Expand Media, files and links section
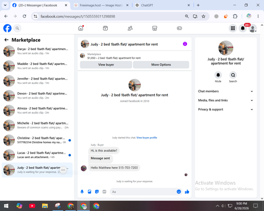Image resolution: width=264 pixels, height=211 pixels. point(225,100)
